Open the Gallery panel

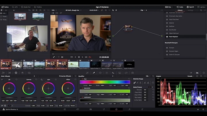point(5,7)
